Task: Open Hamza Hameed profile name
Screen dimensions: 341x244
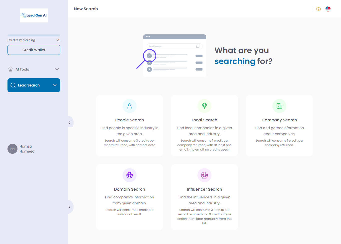Action: [x=27, y=149]
